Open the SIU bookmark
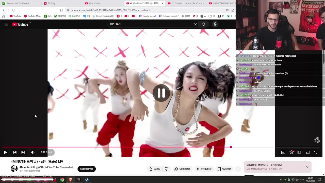This screenshot has width=325, height=183. click(x=86, y=16)
